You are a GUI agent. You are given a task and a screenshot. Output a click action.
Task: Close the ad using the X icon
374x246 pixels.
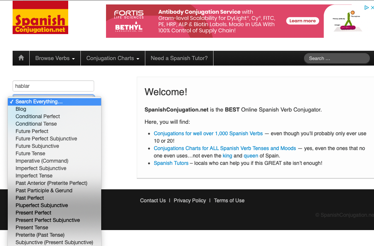372,7
